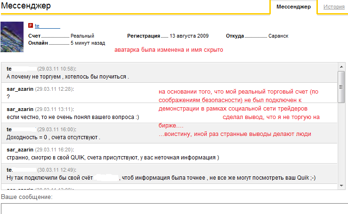
Task: Click sar_azarin name in 16:20 message
Action: click(20, 150)
